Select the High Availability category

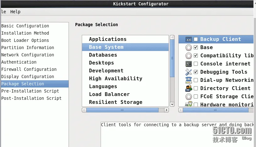(125, 78)
